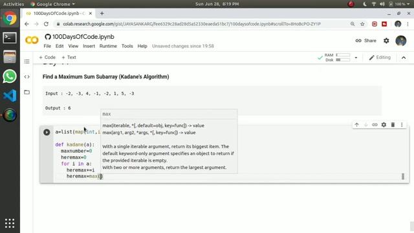Open the Editing mode dropdown
The height and width of the screenshot is (233, 414).
(380, 58)
